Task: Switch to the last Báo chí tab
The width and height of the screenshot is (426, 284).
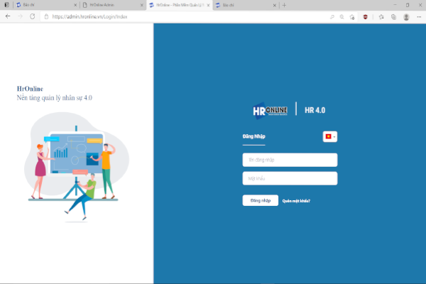Action: click(246, 5)
